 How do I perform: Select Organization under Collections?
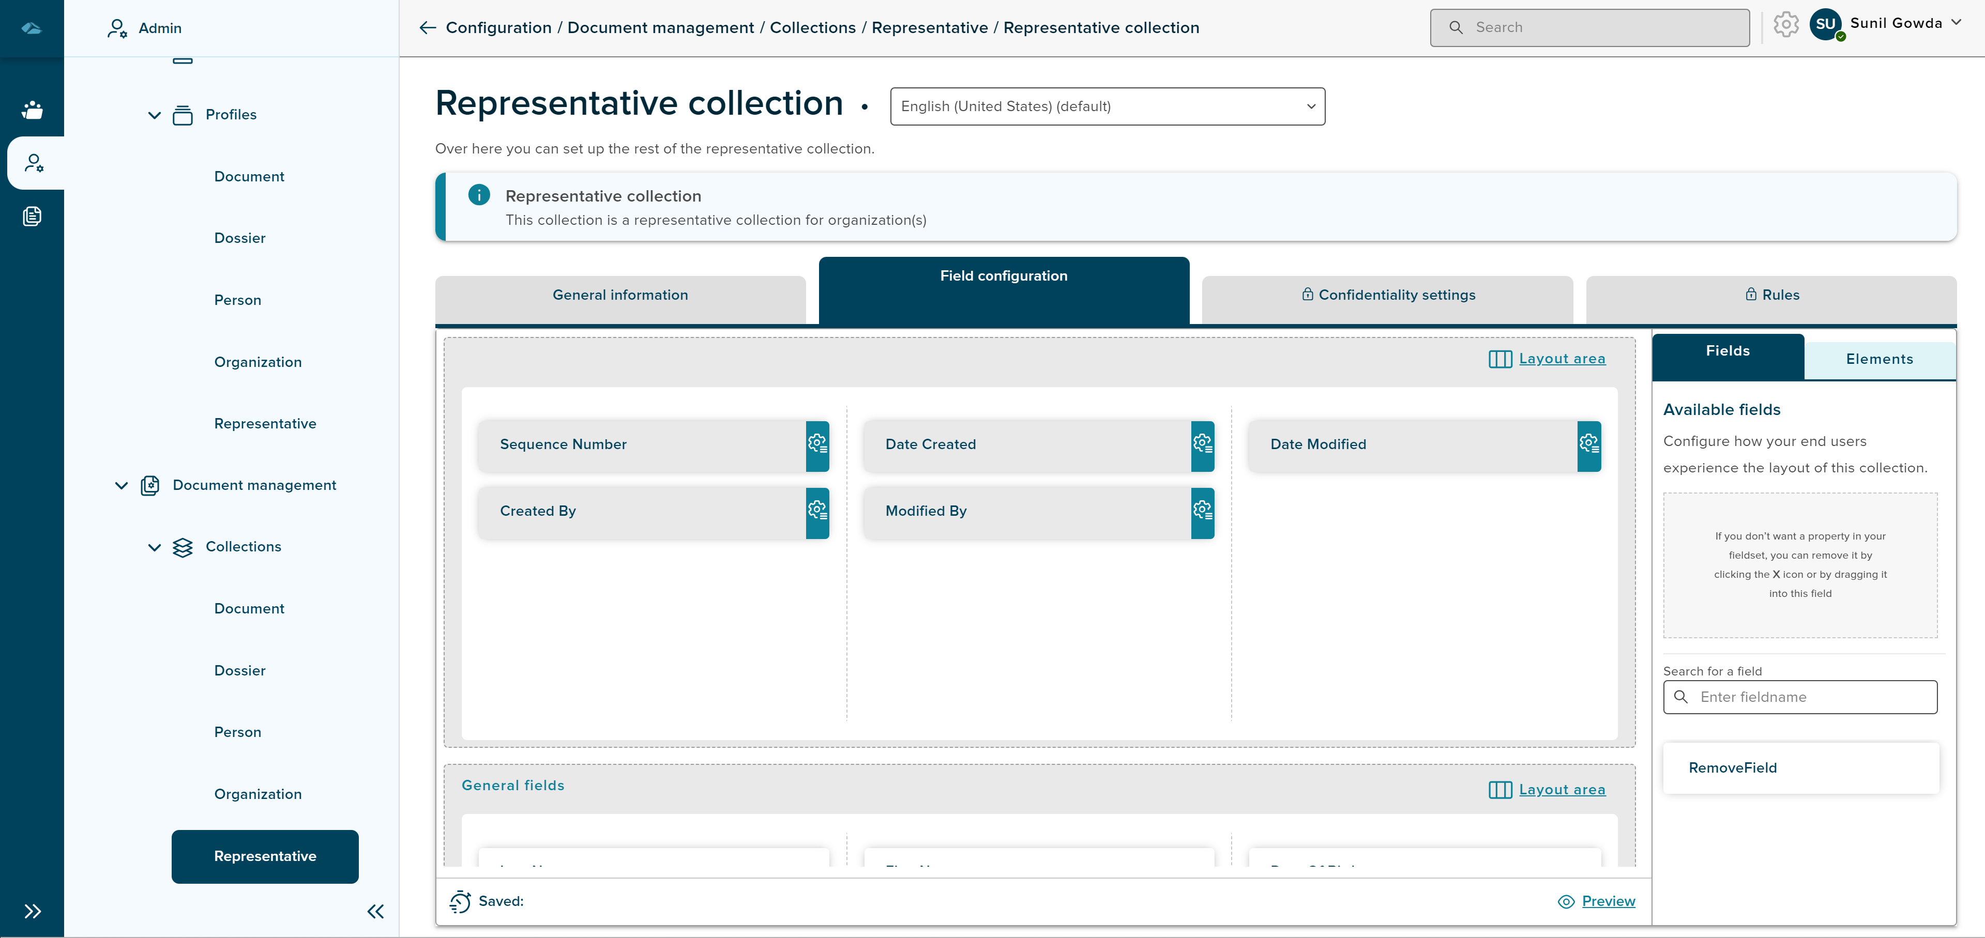pyautogui.click(x=257, y=794)
